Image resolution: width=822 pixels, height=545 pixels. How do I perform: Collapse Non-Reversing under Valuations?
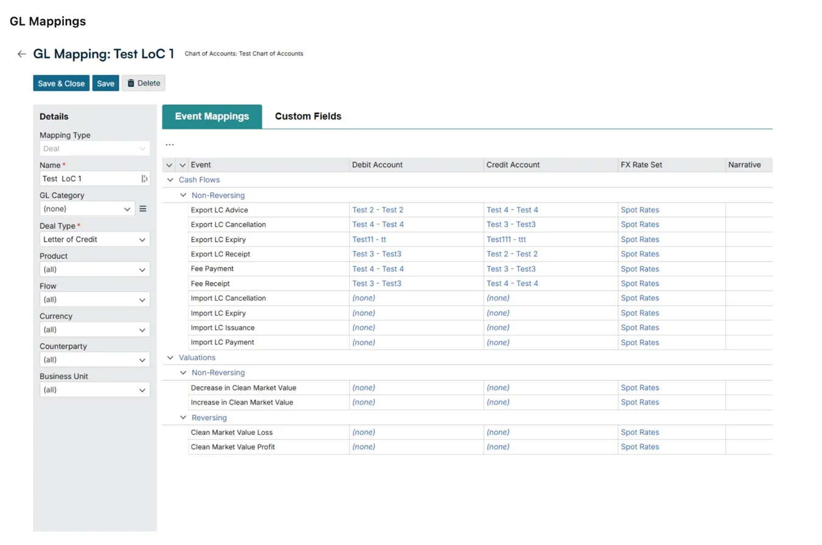click(183, 372)
